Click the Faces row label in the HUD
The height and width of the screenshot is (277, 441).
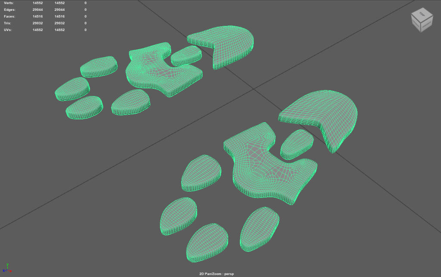(x=9, y=16)
